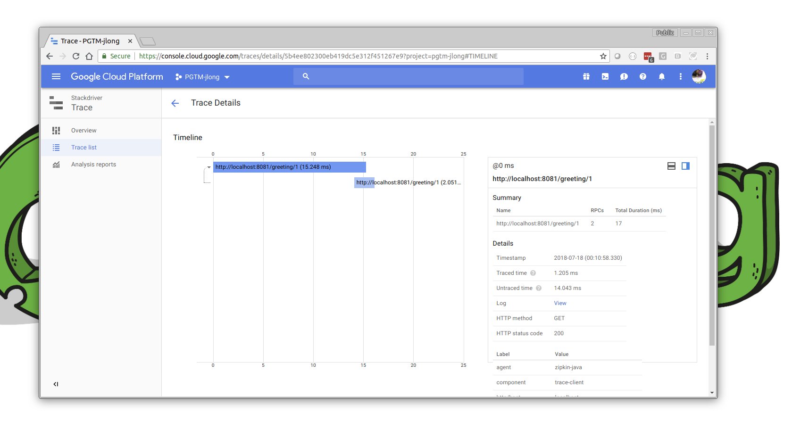This screenshot has height=438, width=792.
Task: Click the red extension icon with badge 6
Action: tap(648, 57)
